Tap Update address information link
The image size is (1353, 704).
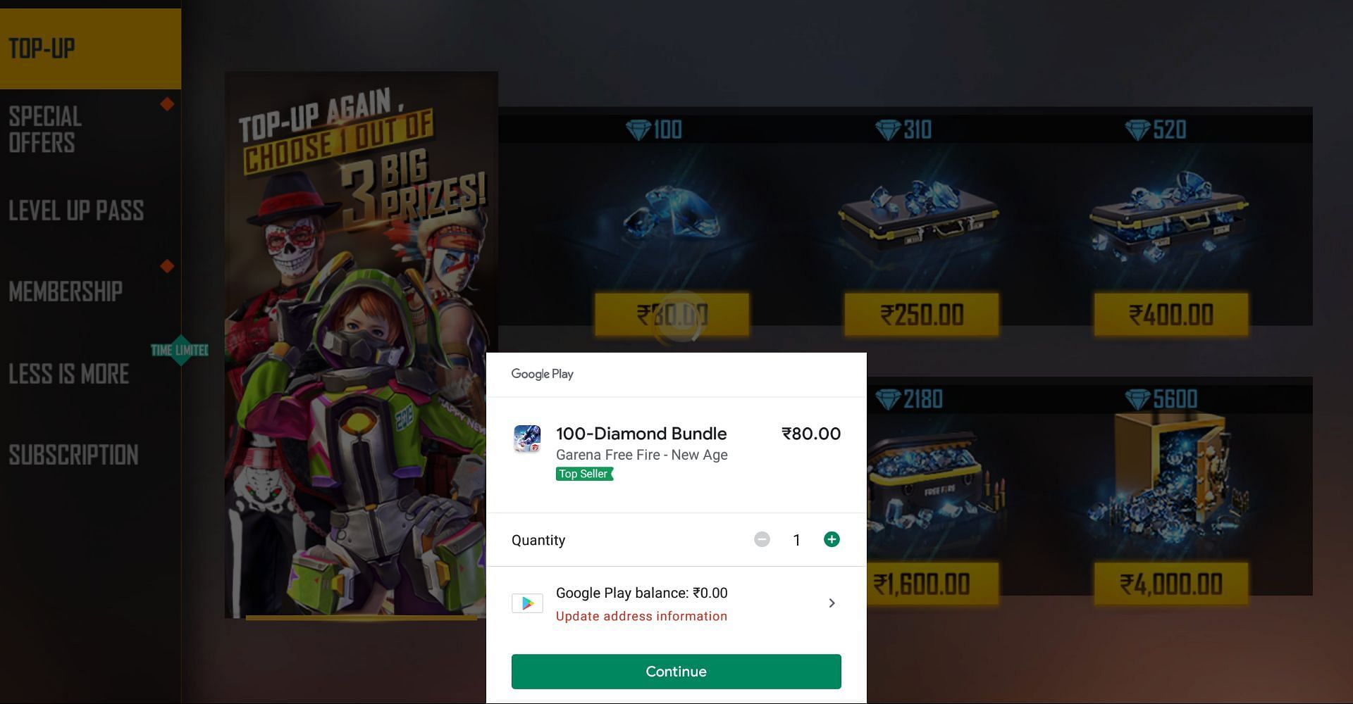point(641,616)
